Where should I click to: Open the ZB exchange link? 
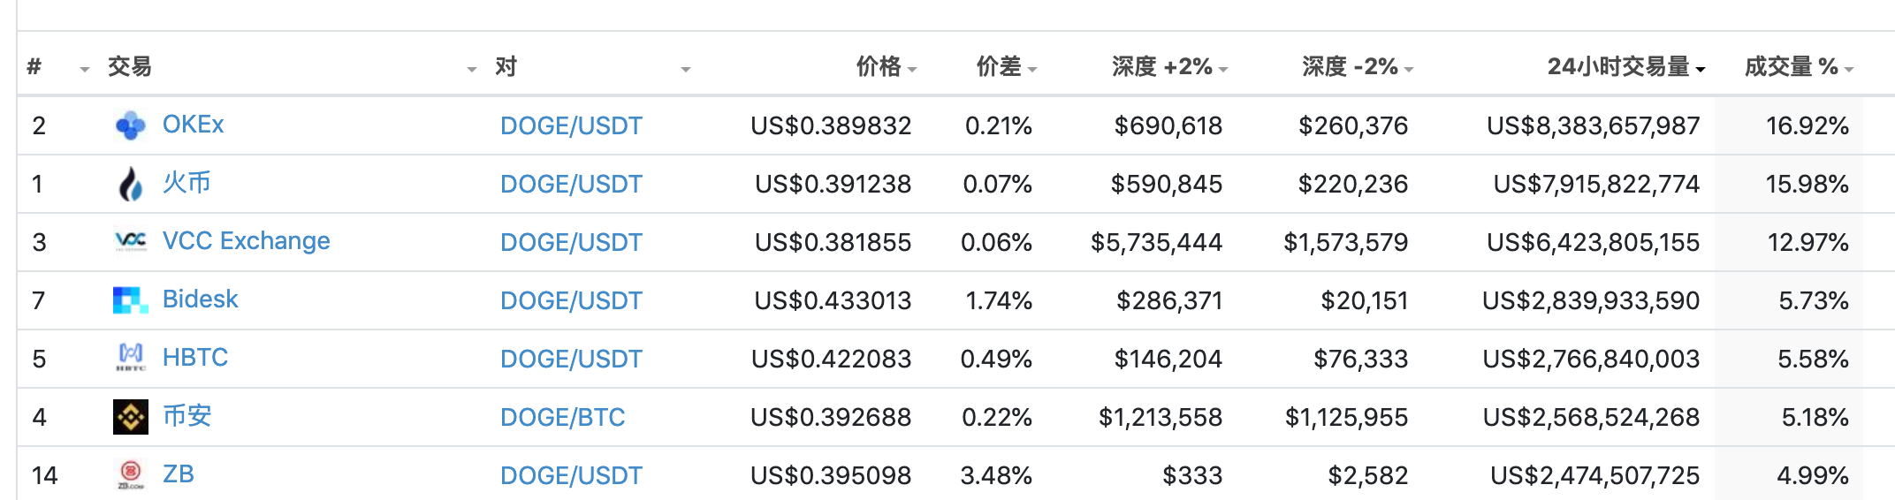pos(178,474)
